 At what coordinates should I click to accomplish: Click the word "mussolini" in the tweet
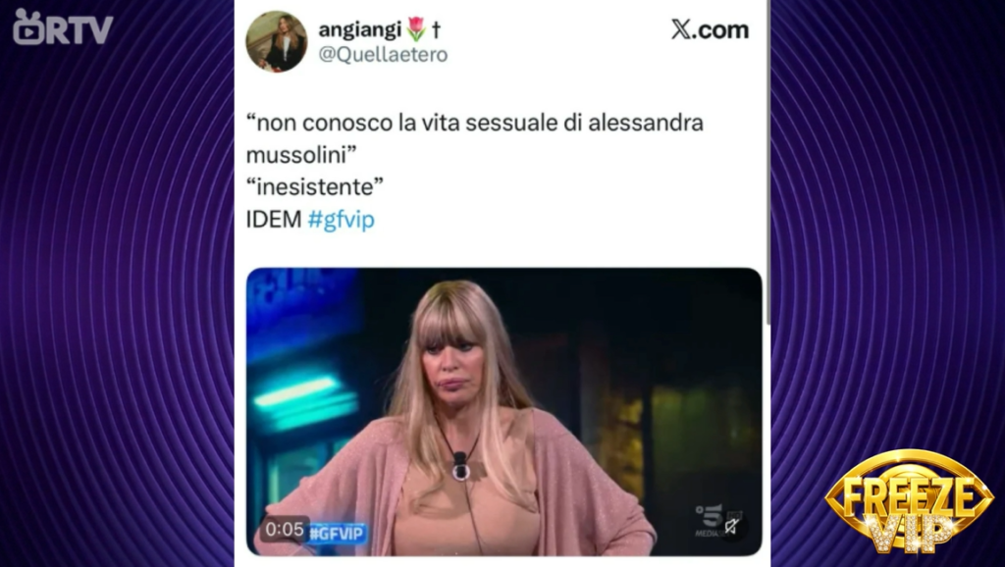click(296, 154)
